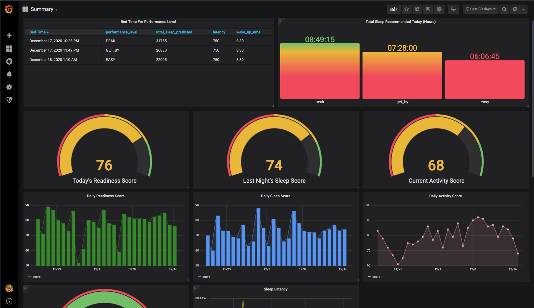Sort by total_sleep_predicted column header
534x308 pixels.
point(174,32)
